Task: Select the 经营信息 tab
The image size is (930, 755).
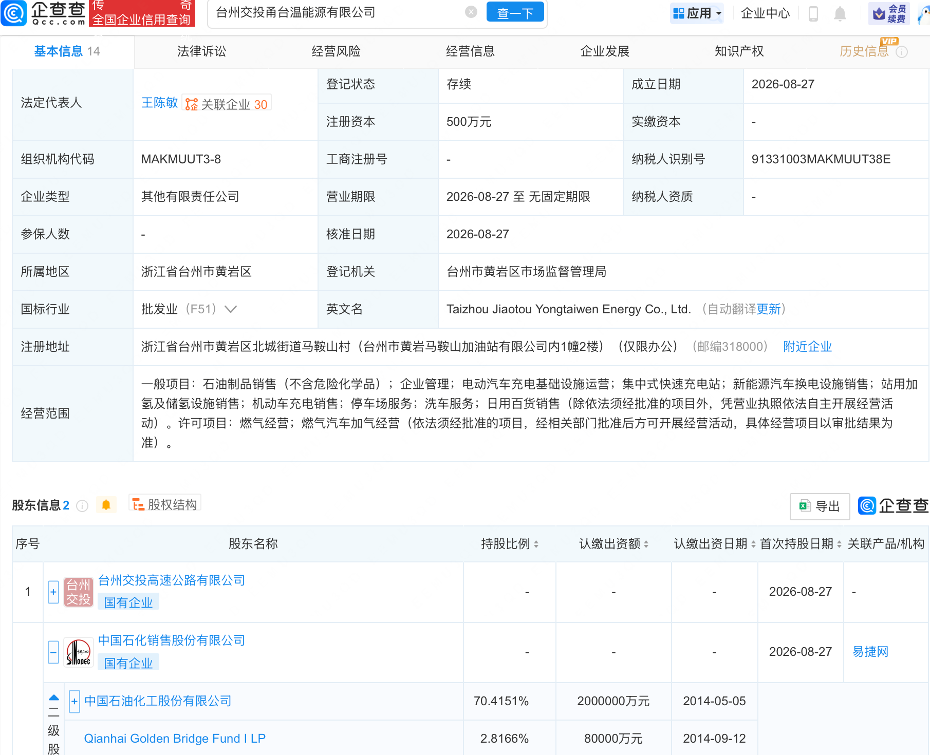Action: [x=470, y=51]
